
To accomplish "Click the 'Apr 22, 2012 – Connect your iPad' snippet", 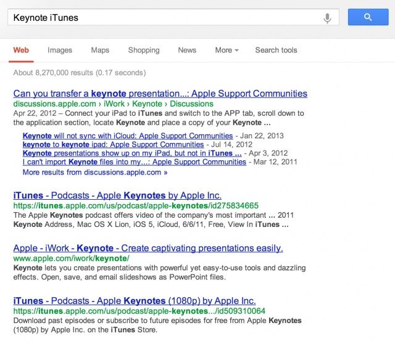I will click(159, 118).
